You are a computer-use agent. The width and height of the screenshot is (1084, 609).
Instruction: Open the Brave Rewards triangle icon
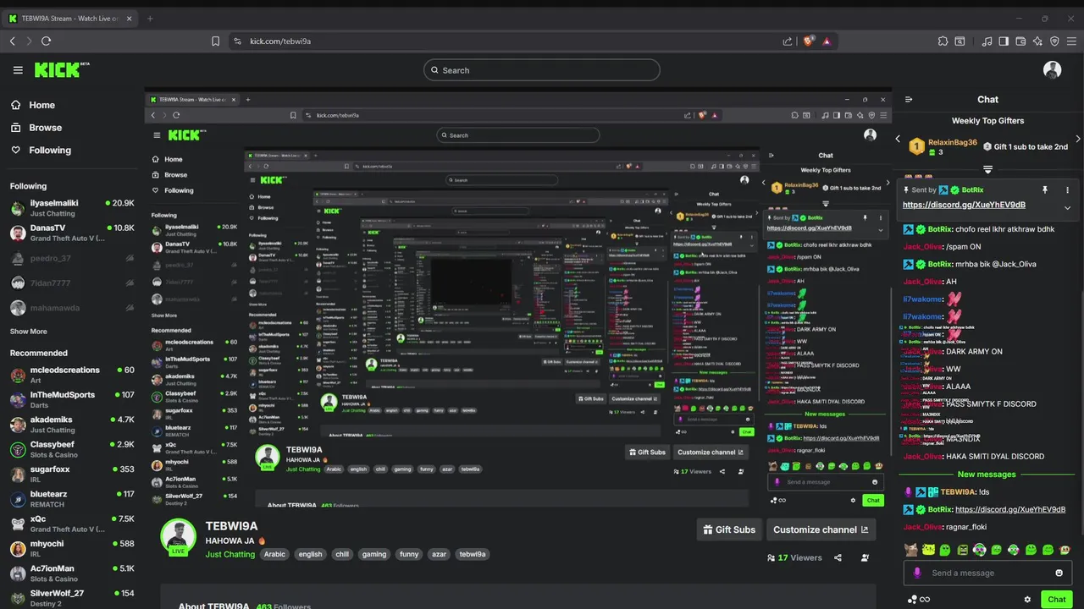(x=827, y=41)
